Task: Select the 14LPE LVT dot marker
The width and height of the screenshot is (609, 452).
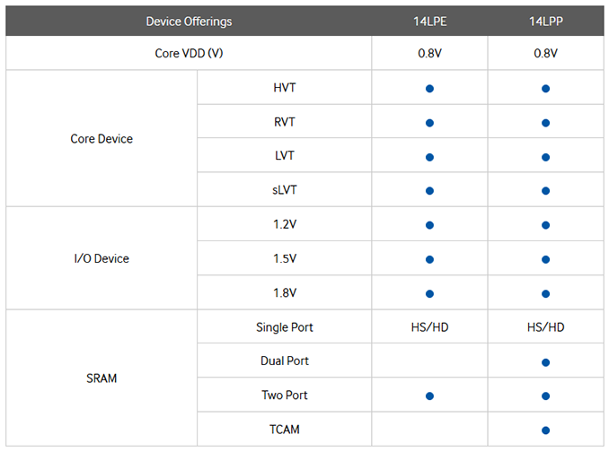Action: [429, 157]
